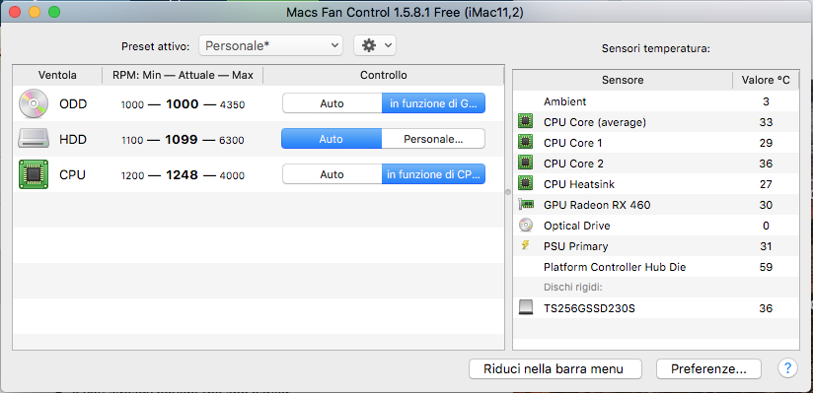Image resolution: width=813 pixels, height=393 pixels.
Task: Select the Platform Controller Hub Die row
Action: point(656,267)
